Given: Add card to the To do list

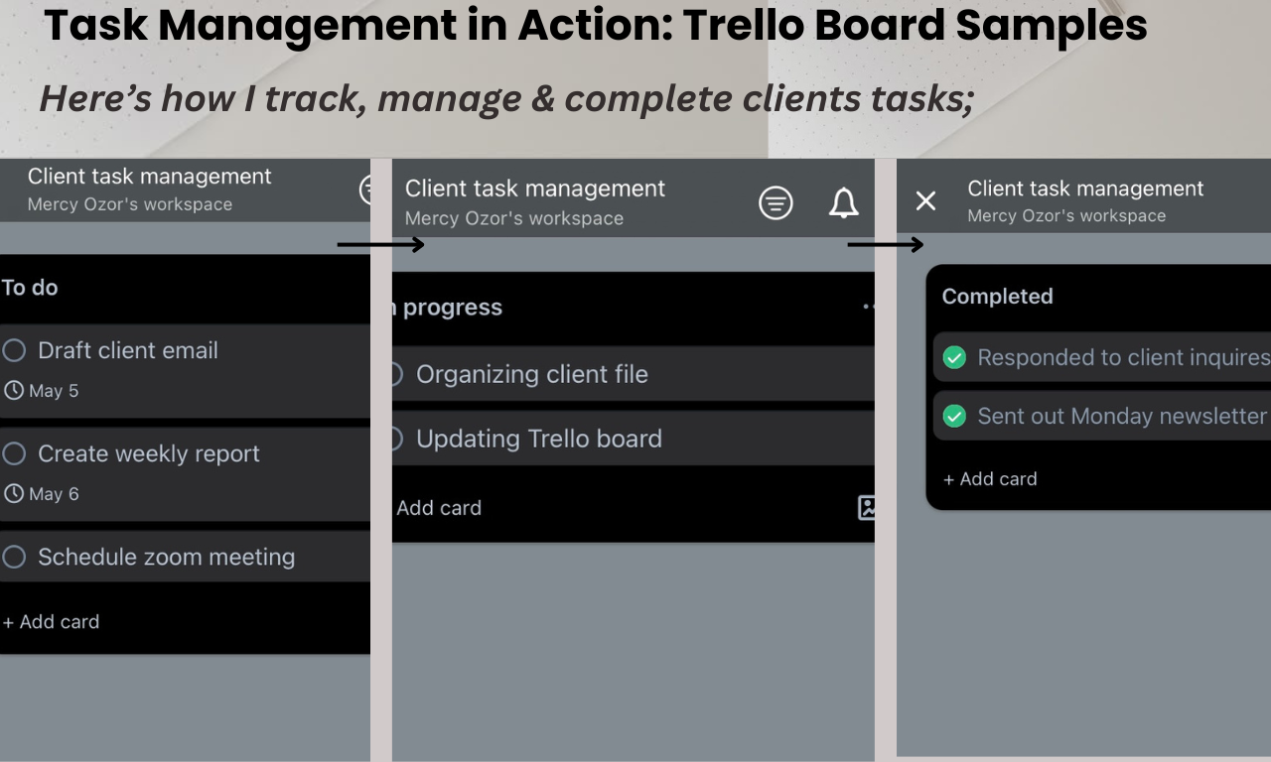Looking at the screenshot, I should click(x=51, y=622).
